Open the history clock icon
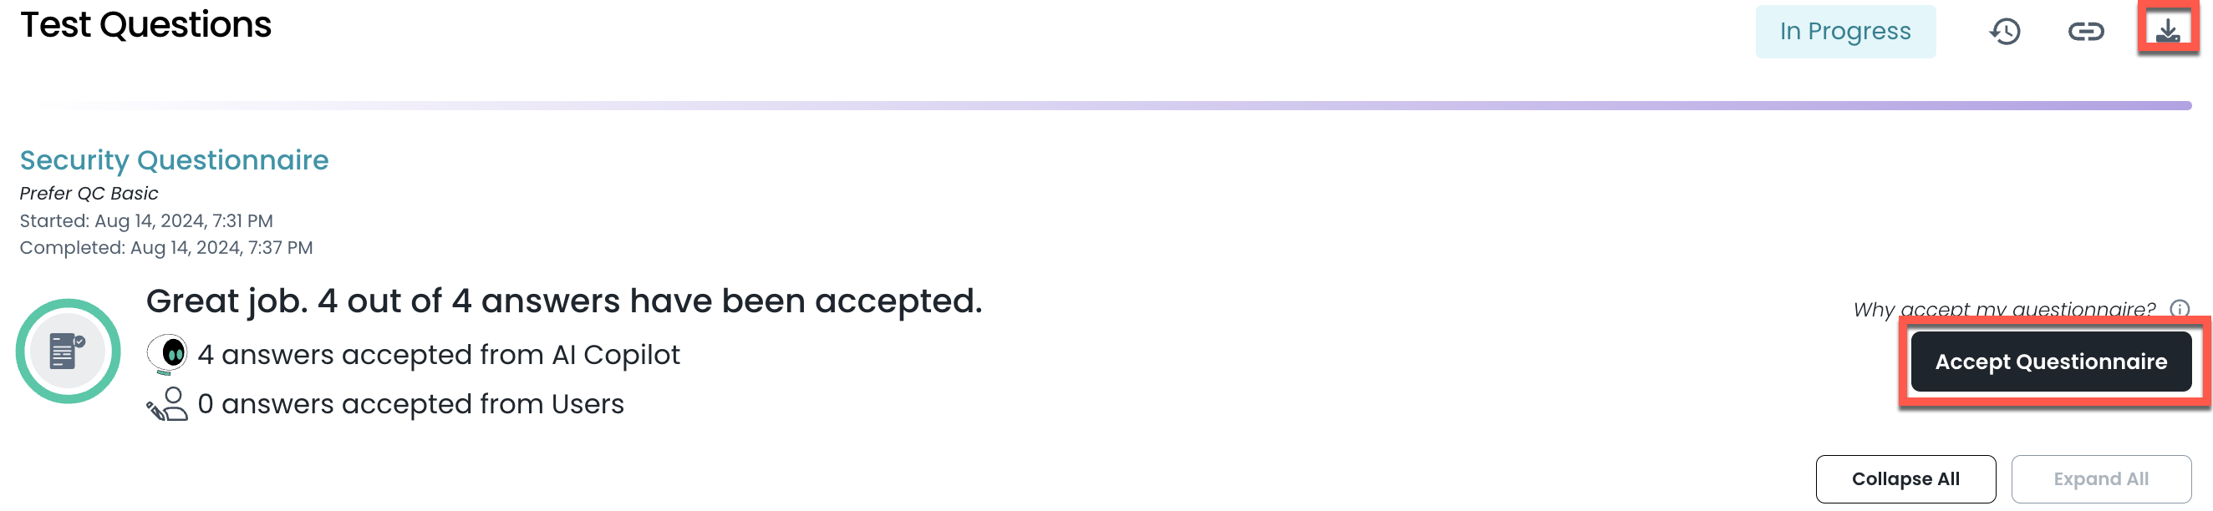The height and width of the screenshot is (511, 2213). [x=2004, y=32]
